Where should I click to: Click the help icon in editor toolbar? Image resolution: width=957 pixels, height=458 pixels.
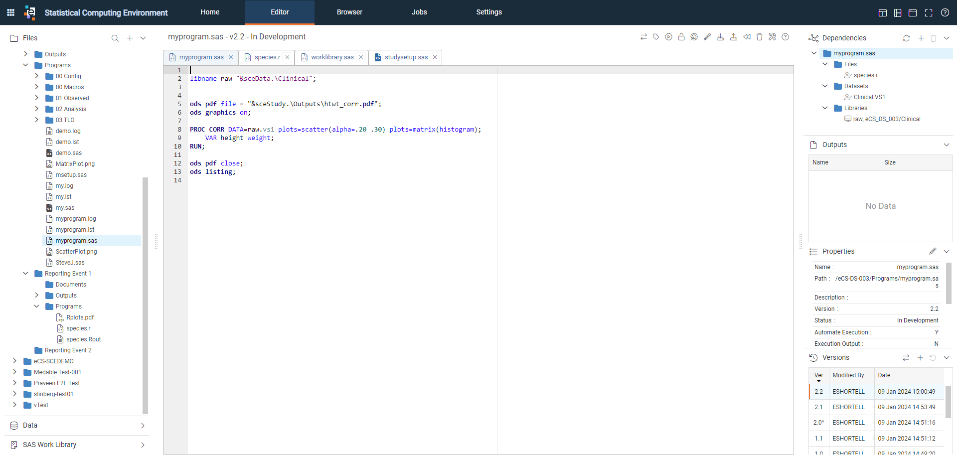(x=785, y=37)
